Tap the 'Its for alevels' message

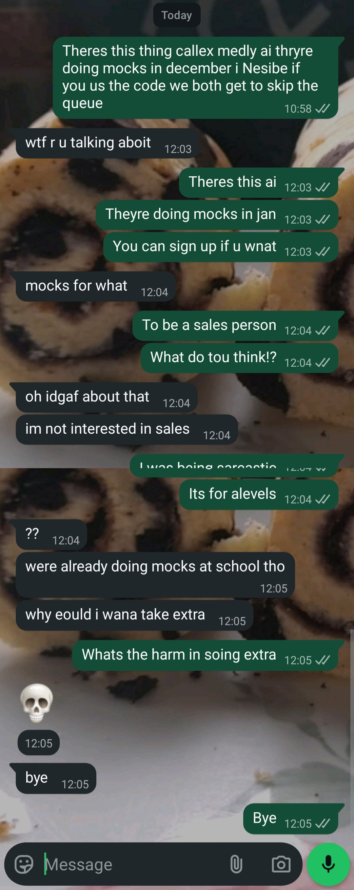[259, 495]
